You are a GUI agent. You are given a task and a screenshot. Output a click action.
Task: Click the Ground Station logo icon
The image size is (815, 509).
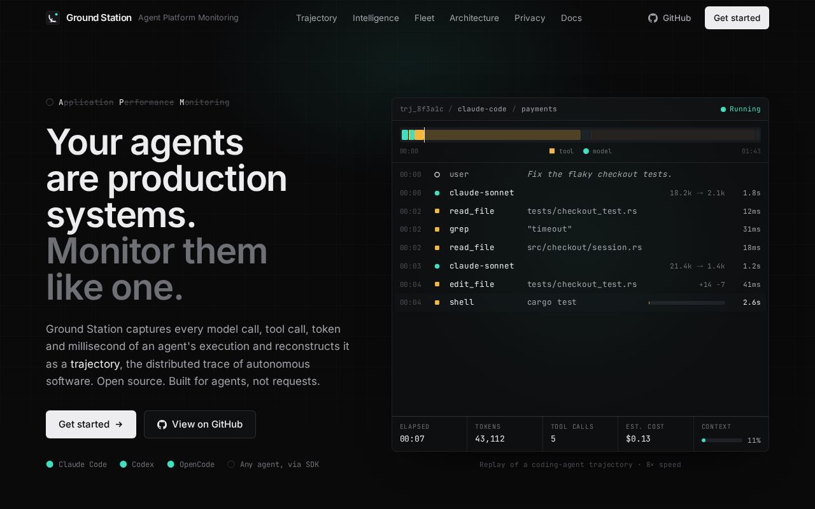pos(53,18)
